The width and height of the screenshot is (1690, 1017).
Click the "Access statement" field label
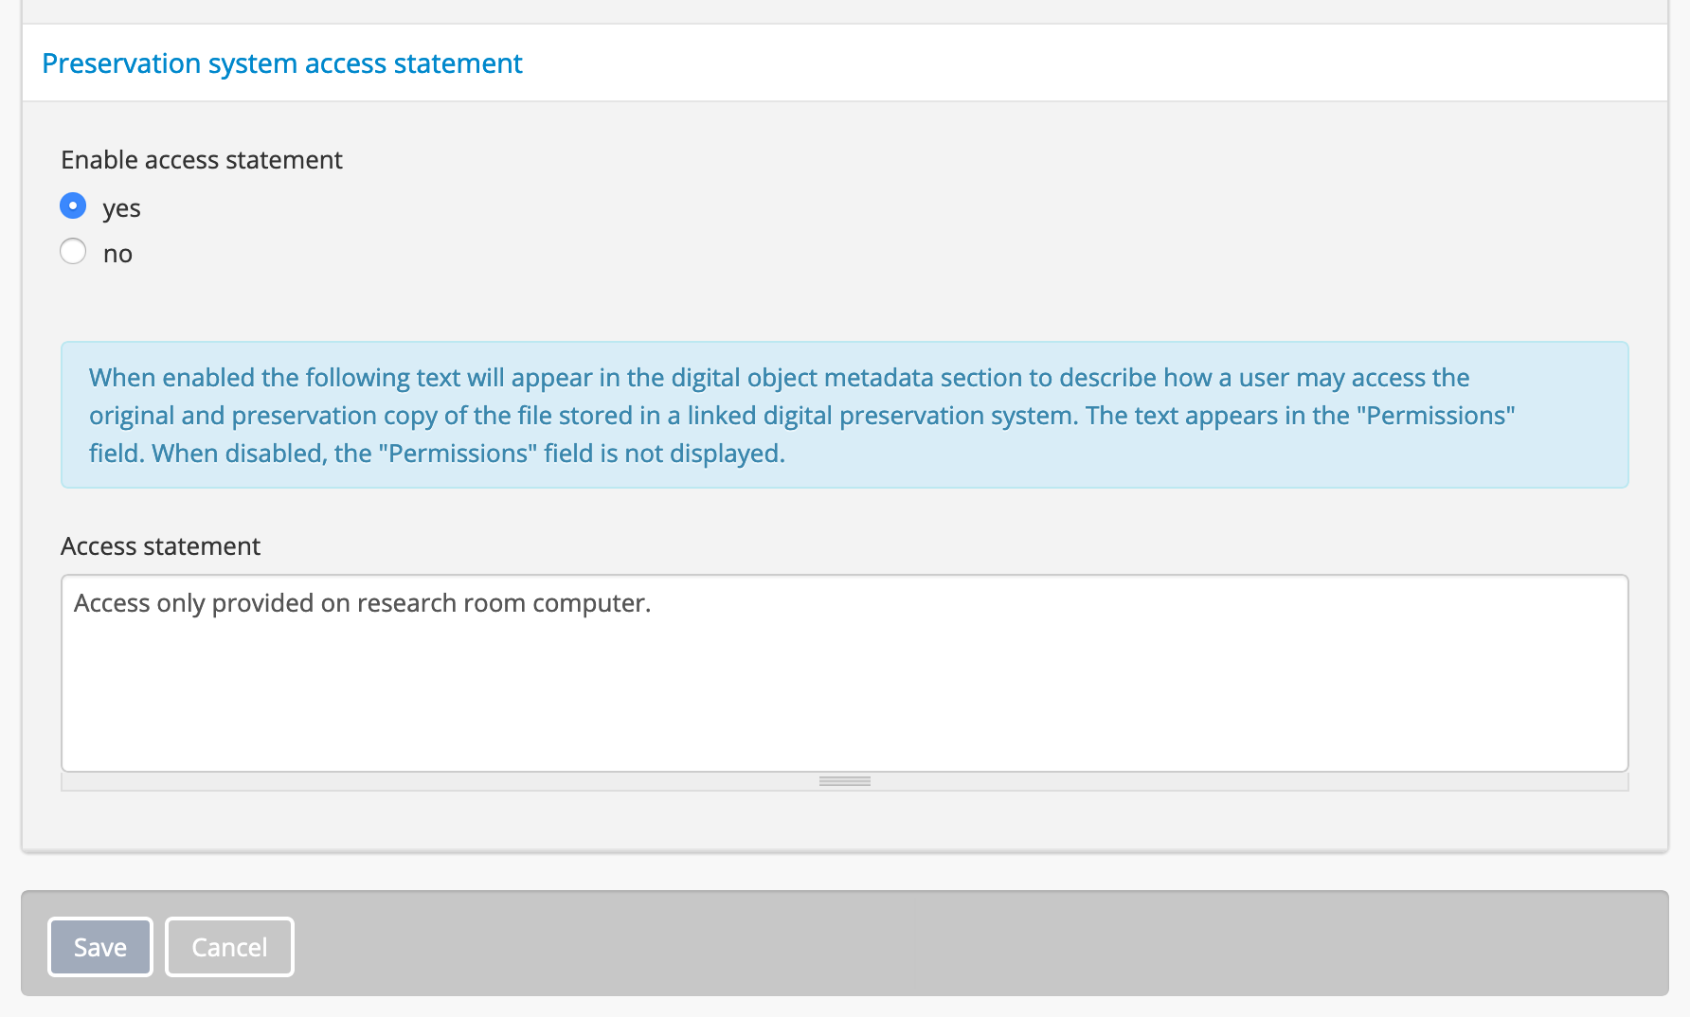[x=160, y=546]
